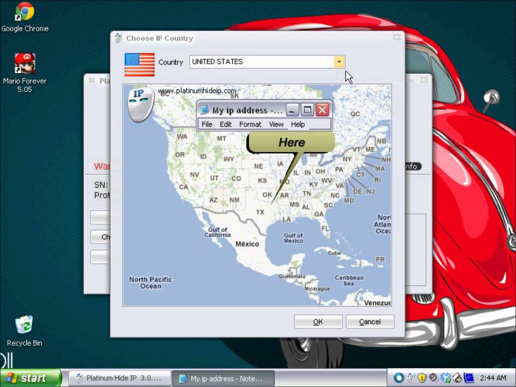The image size is (516, 387).
Task: Click the Cancel button
Action: tap(370, 321)
